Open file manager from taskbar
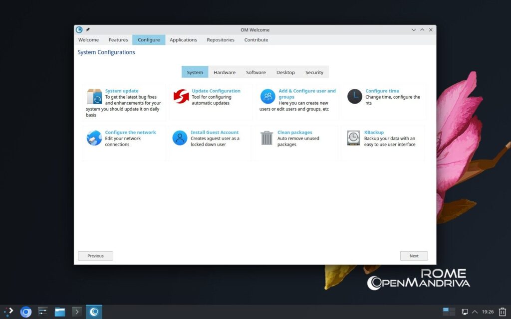This screenshot has width=511, height=319. 60,312
